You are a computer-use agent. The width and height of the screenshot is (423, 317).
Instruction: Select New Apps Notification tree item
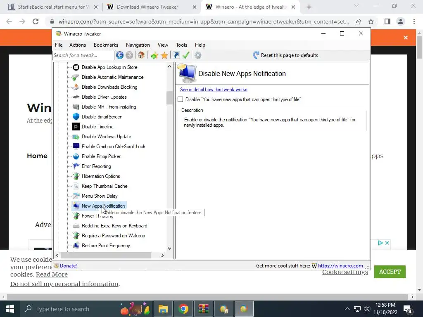click(x=103, y=206)
